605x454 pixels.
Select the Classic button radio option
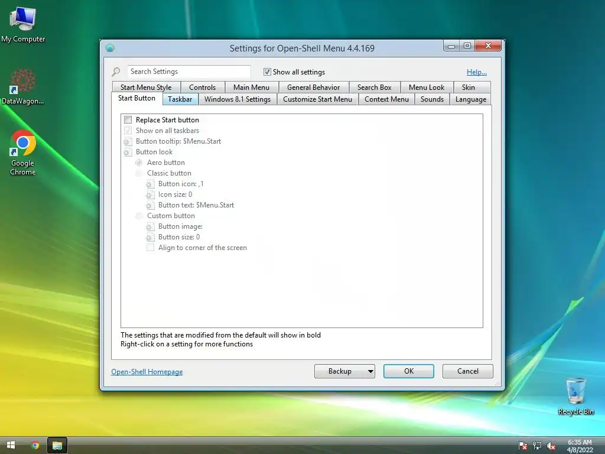click(x=139, y=173)
